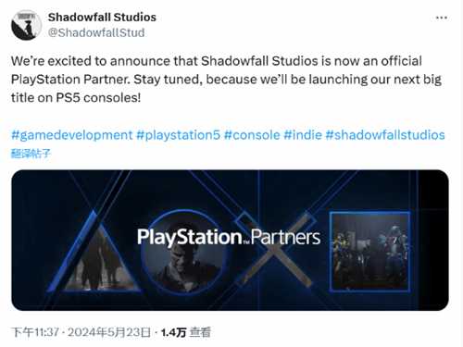Open the #gamedevelopment hashtag
Image resolution: width=463 pixels, height=347 pixels.
click(x=72, y=135)
